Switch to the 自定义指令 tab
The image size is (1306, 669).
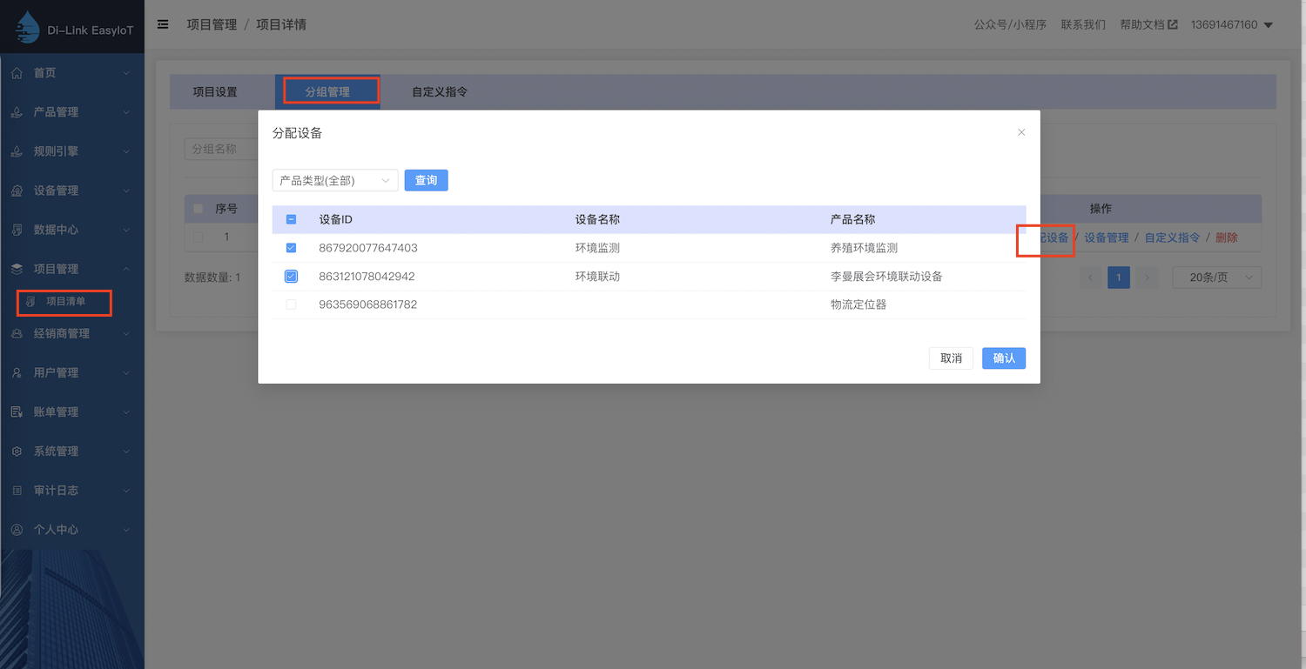[439, 91]
